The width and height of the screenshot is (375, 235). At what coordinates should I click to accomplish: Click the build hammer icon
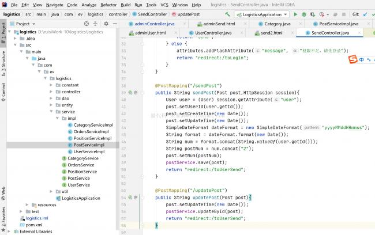point(227,14)
